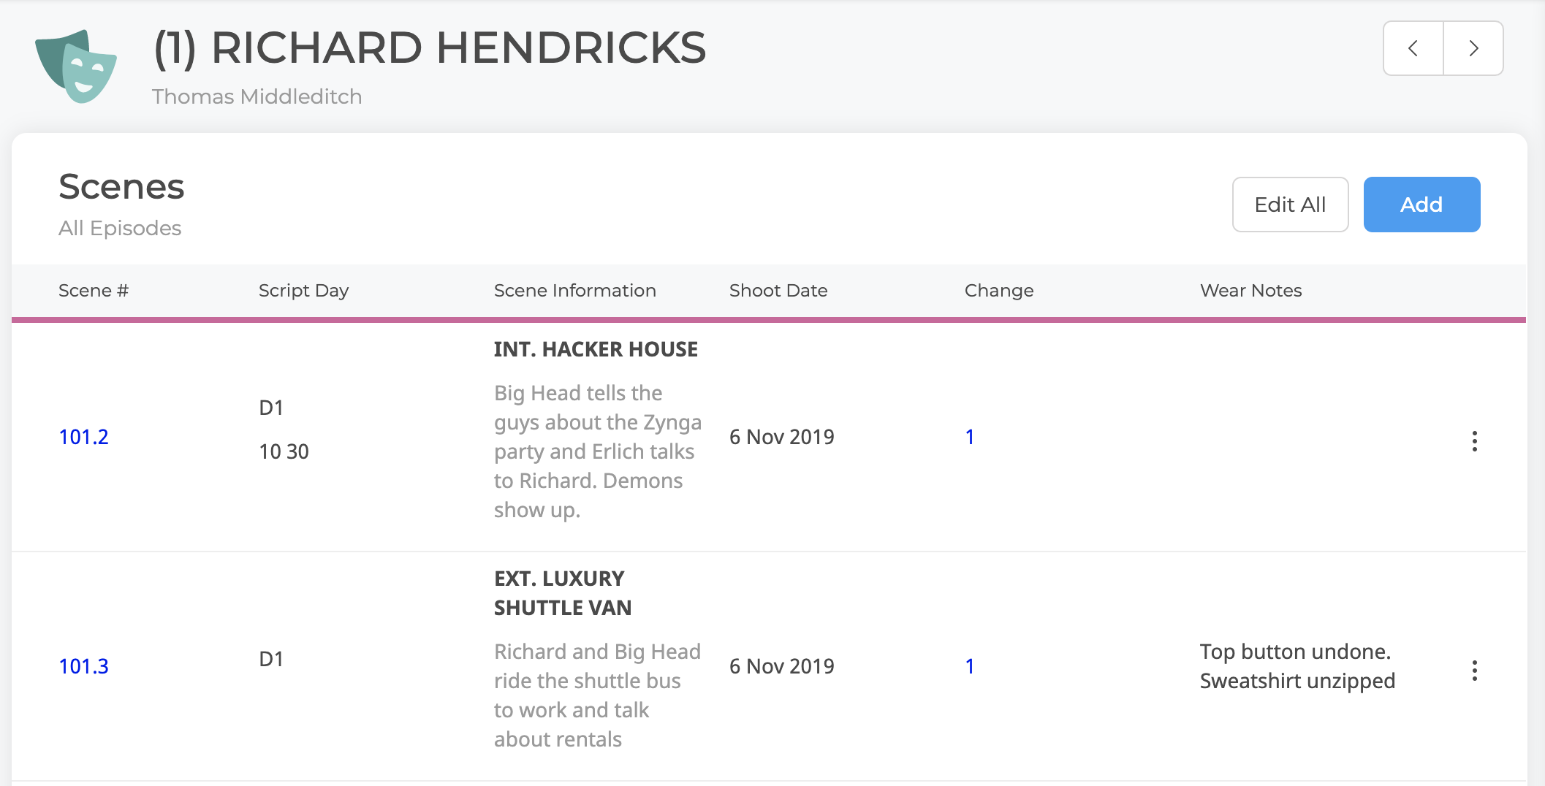The image size is (1545, 786).
Task: Click the theater masks character icon
Action: (76, 66)
